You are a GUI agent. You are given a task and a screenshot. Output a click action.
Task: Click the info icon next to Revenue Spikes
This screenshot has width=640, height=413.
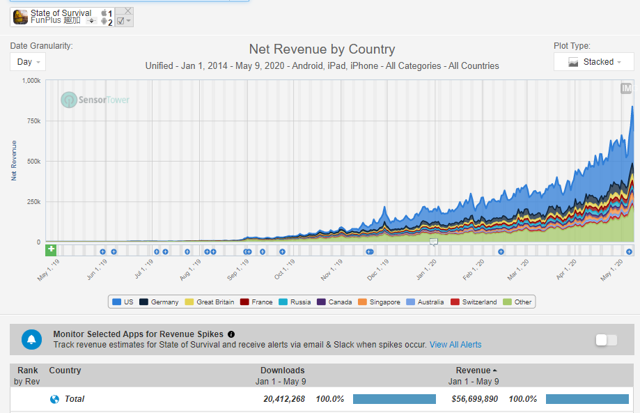231,334
